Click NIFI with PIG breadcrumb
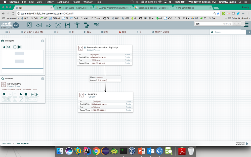Viewport: 251px width, 157px height. pos(23,144)
